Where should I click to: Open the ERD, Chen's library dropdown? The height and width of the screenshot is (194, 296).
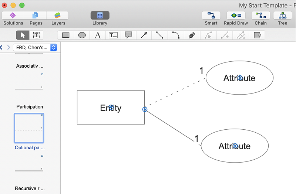35,47
